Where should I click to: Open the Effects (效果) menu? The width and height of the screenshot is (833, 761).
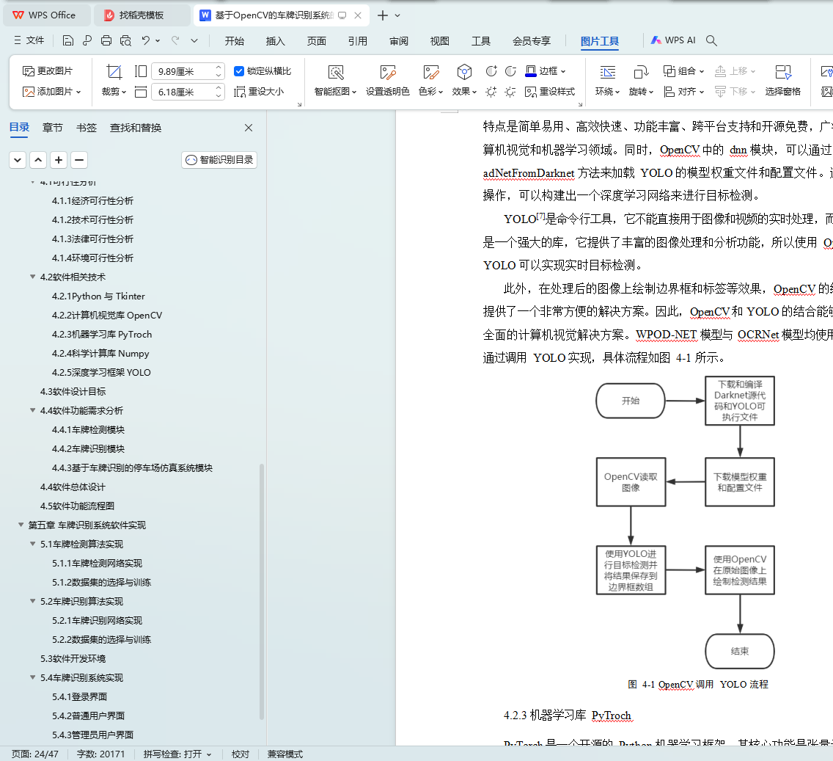pyautogui.click(x=464, y=80)
